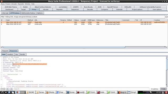Go to previous search match arrow
This screenshot has height=94, width=168.
8,89
